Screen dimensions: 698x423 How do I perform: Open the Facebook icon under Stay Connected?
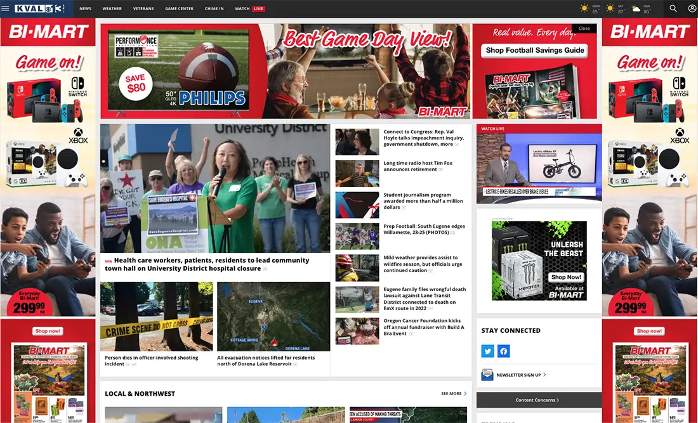[503, 351]
